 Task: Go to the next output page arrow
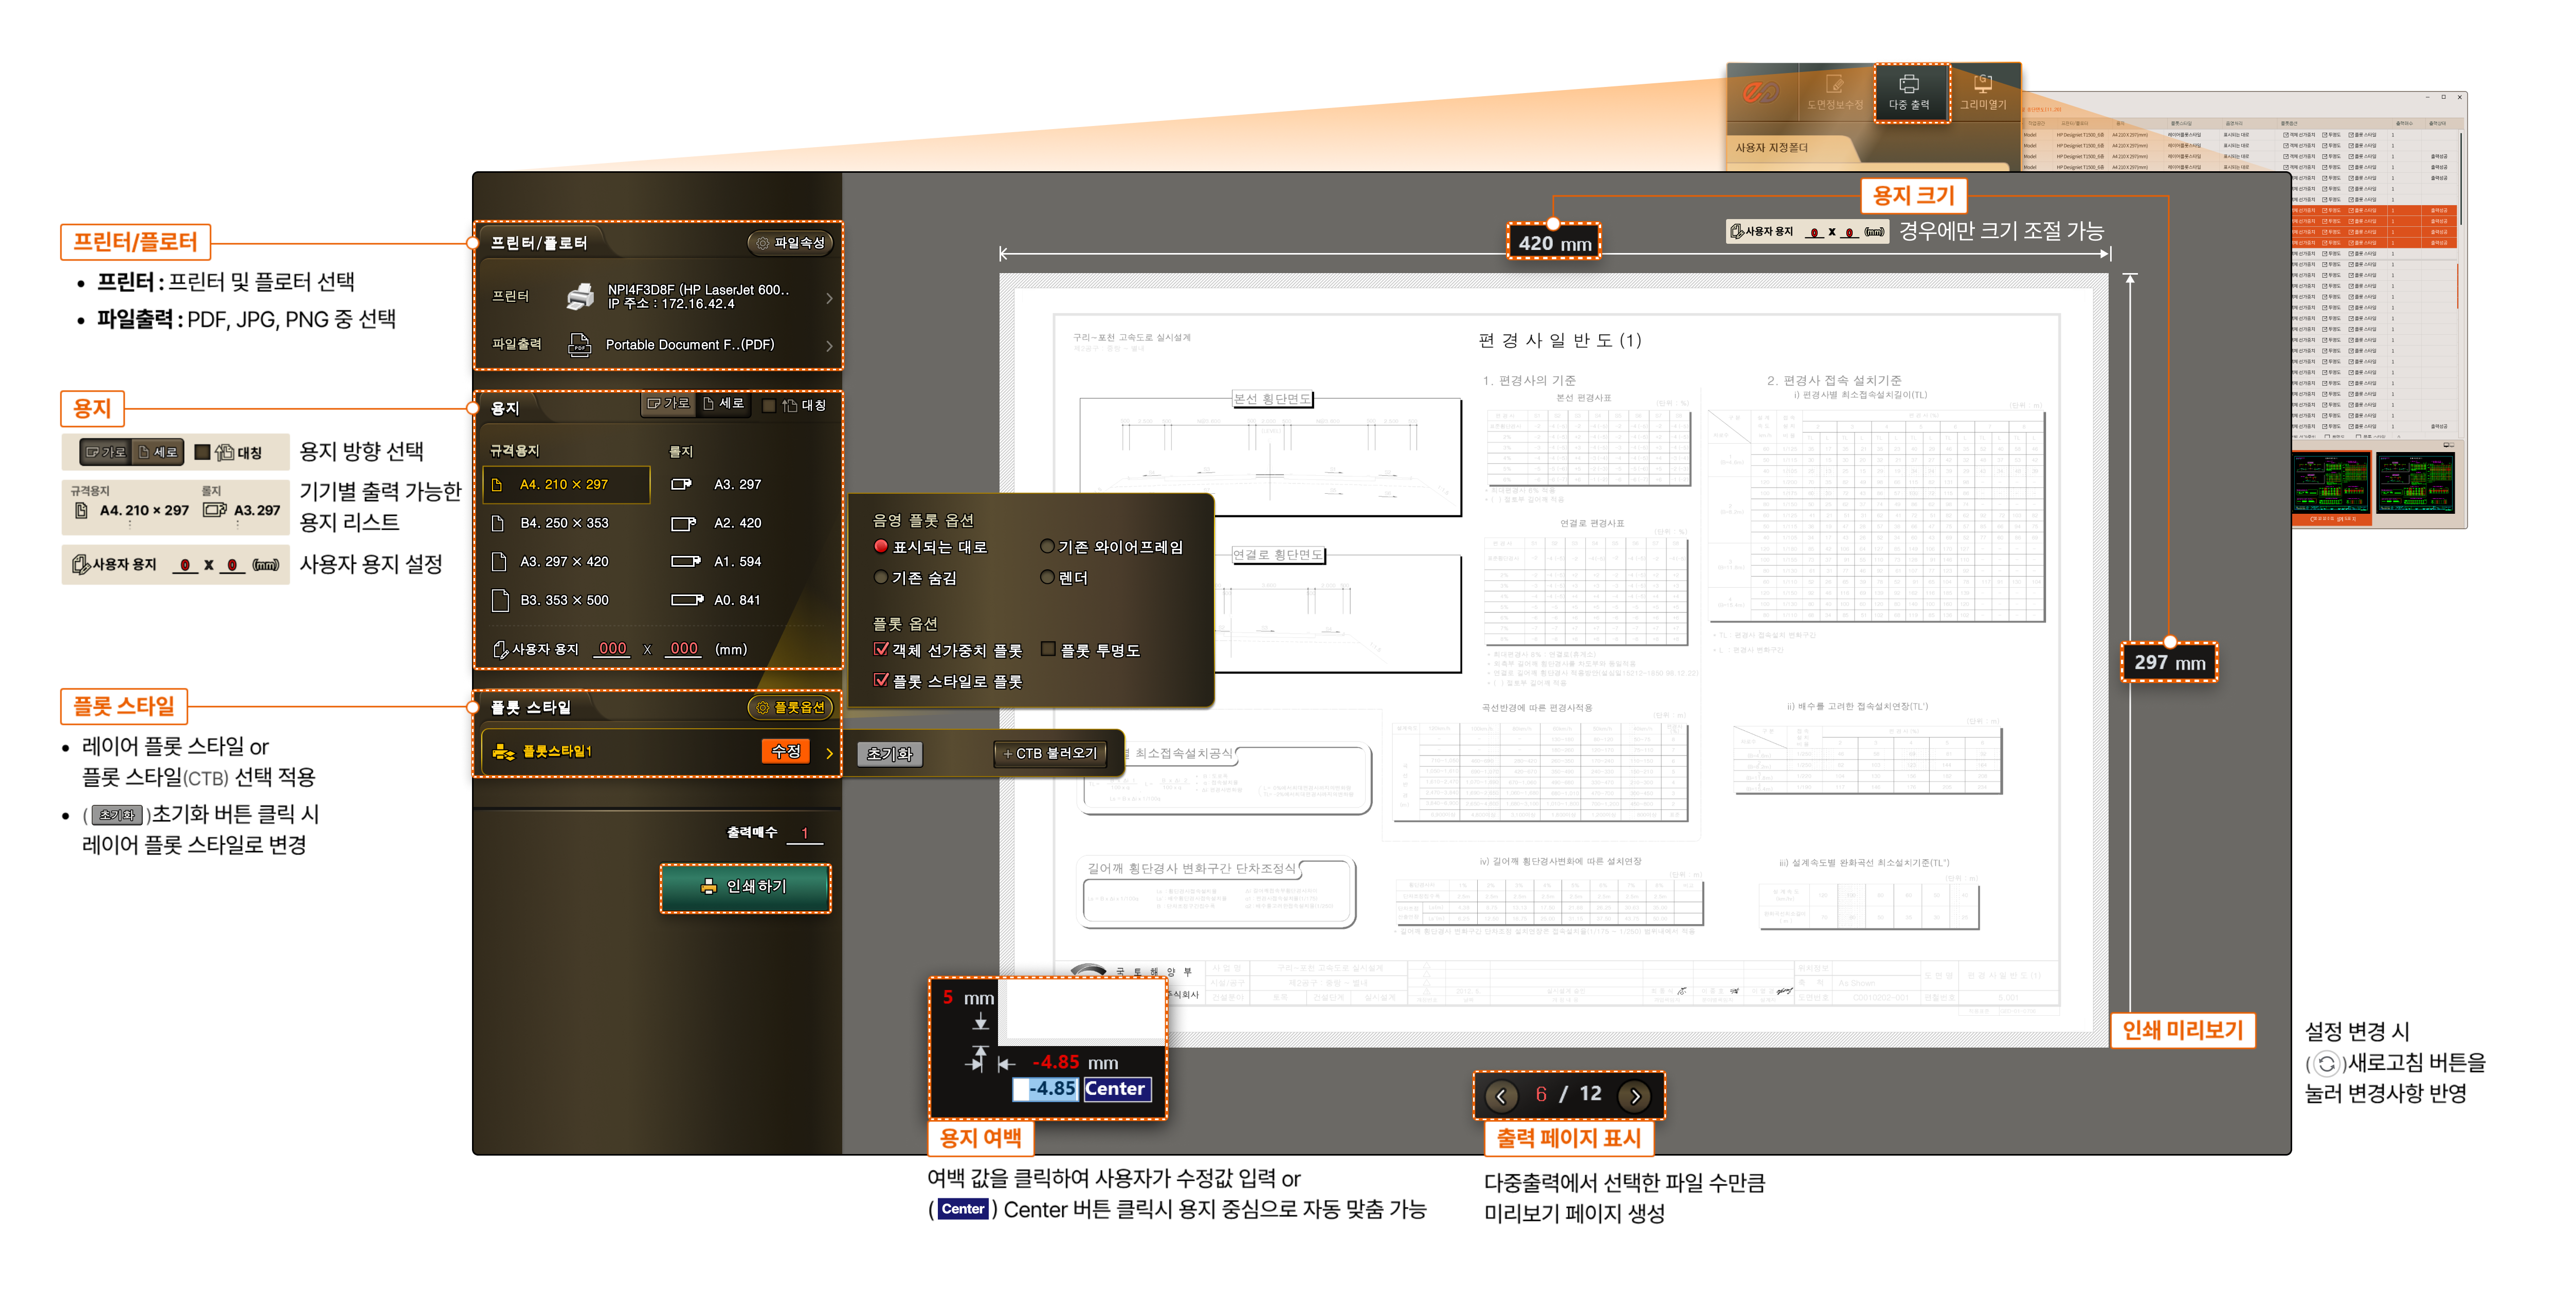(x=1635, y=1096)
